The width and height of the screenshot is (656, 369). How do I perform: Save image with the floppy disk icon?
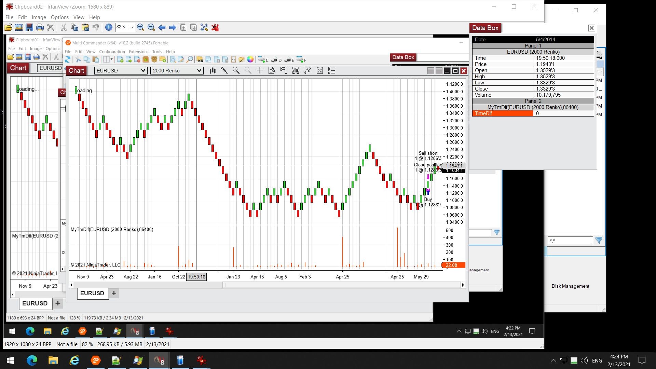[29, 27]
